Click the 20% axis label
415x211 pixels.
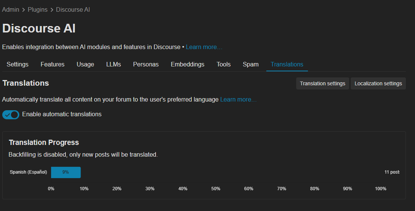pos(117,189)
